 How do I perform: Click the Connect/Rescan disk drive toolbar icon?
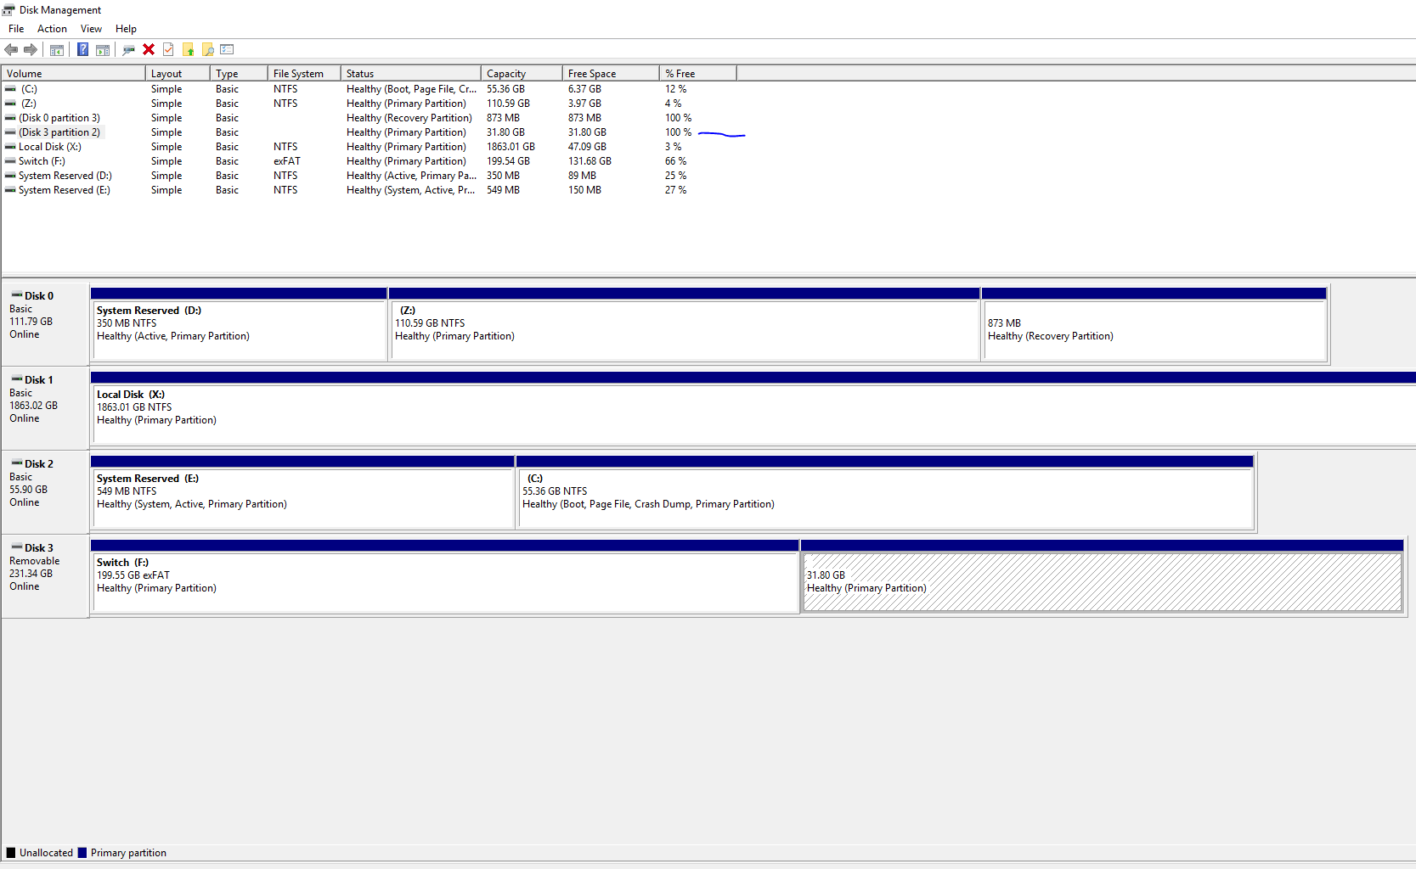(129, 49)
